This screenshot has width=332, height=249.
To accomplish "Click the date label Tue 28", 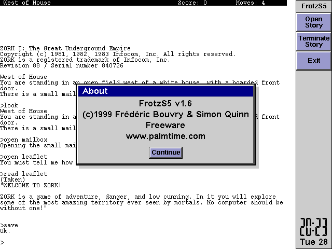I will point(313,243).
